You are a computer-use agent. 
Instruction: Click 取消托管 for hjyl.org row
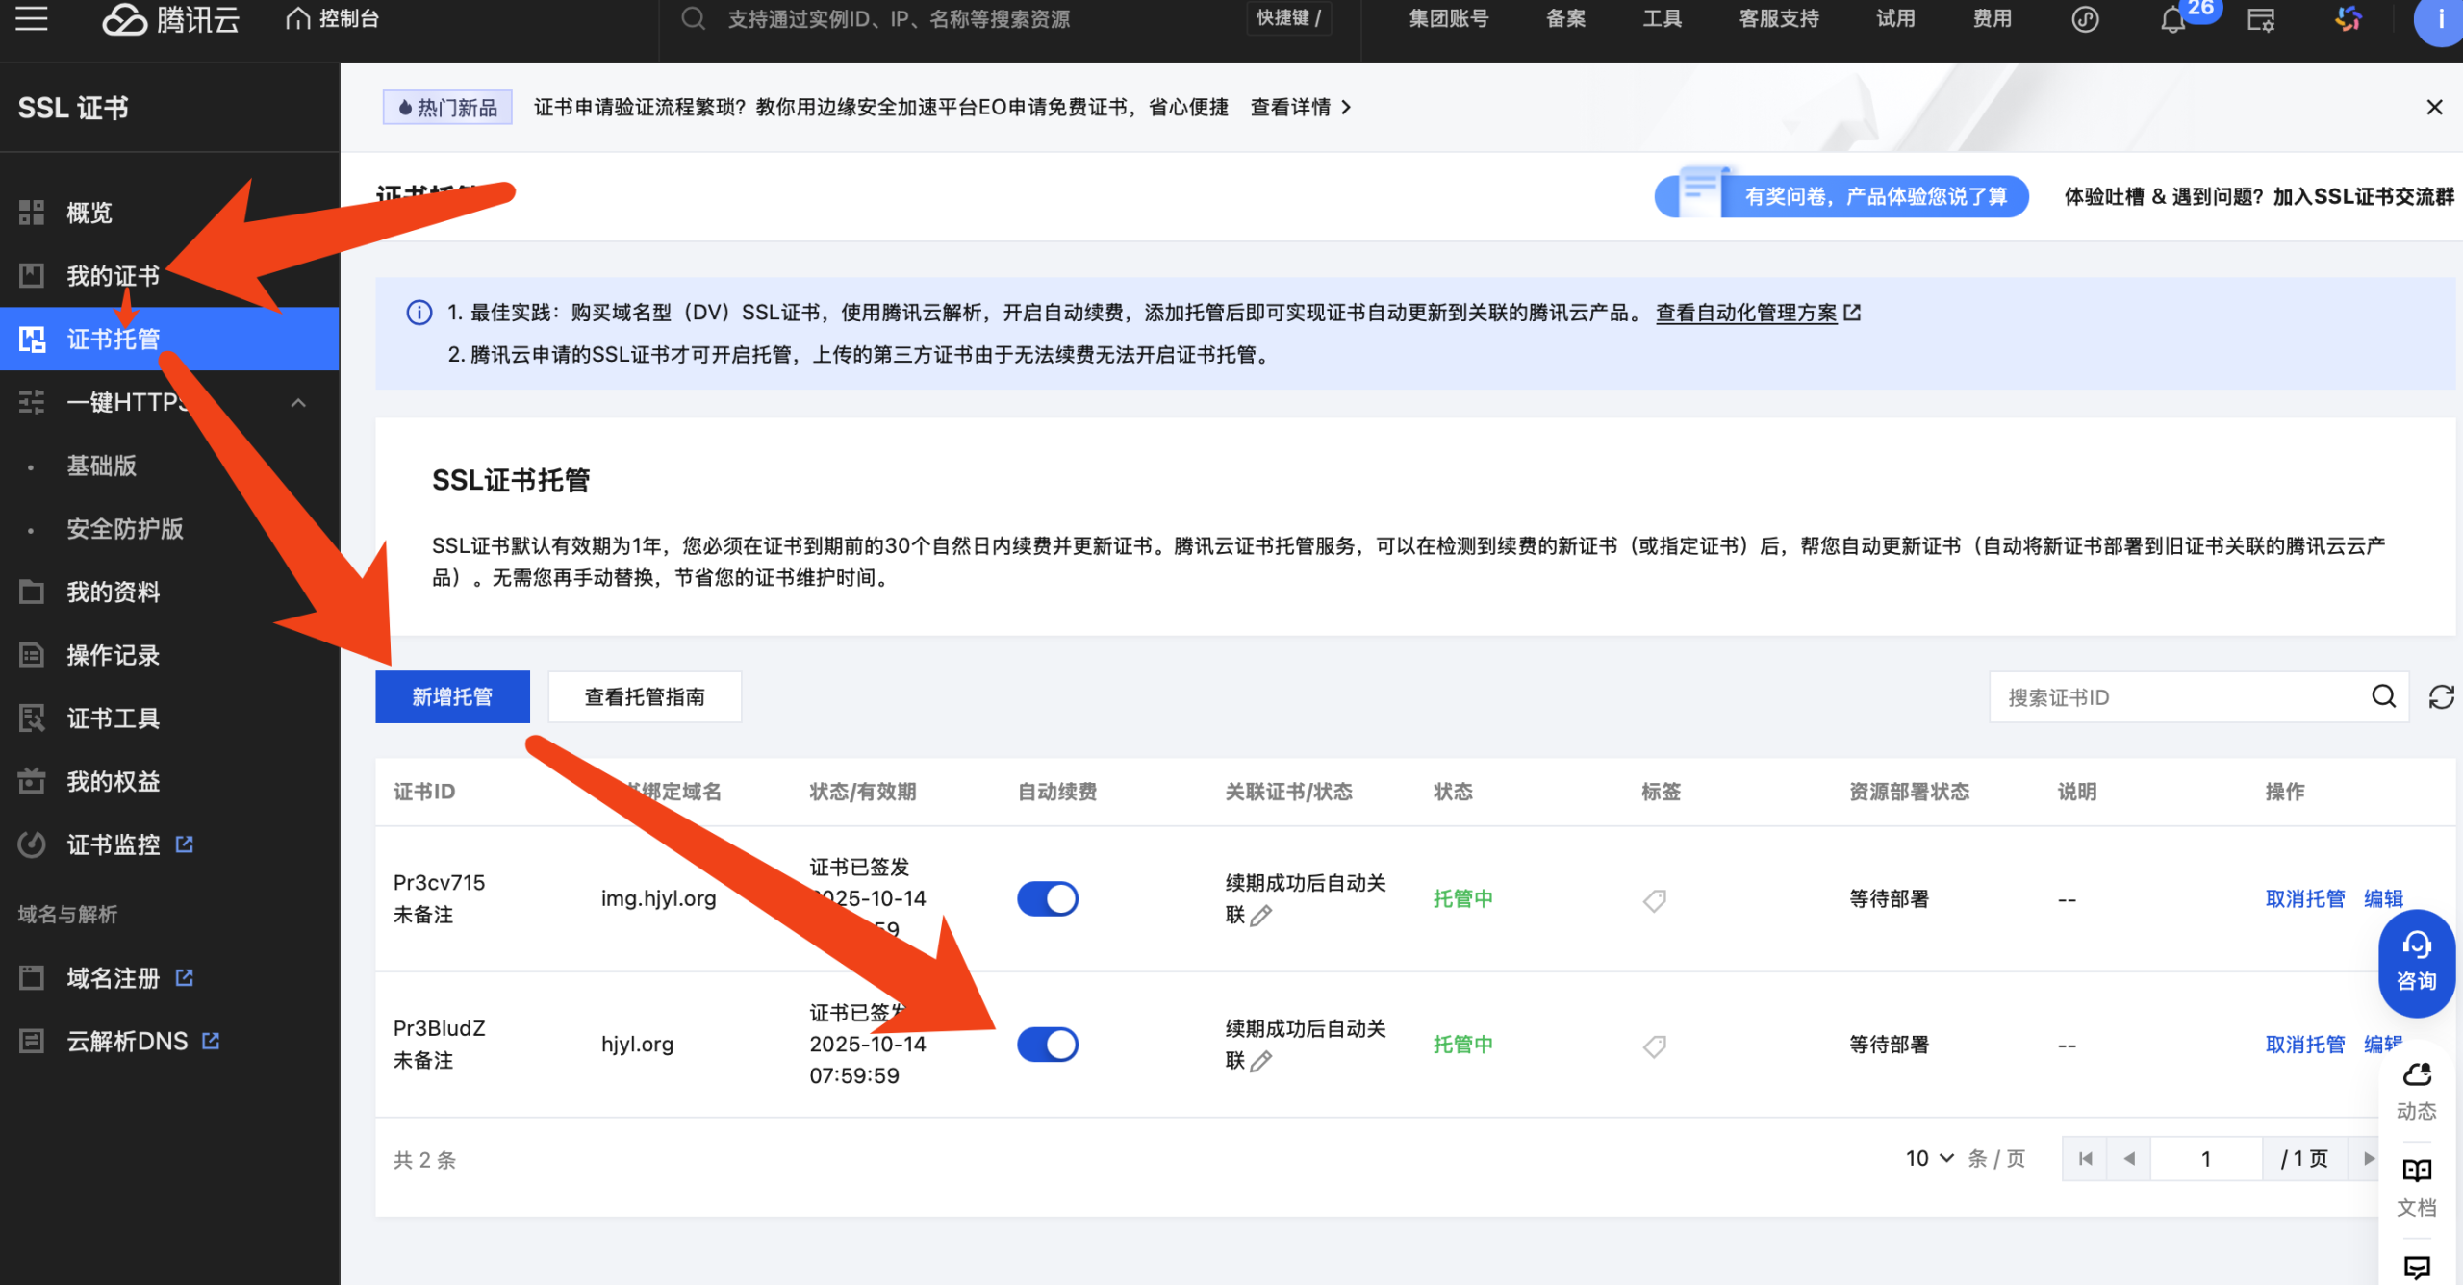pos(2305,1045)
